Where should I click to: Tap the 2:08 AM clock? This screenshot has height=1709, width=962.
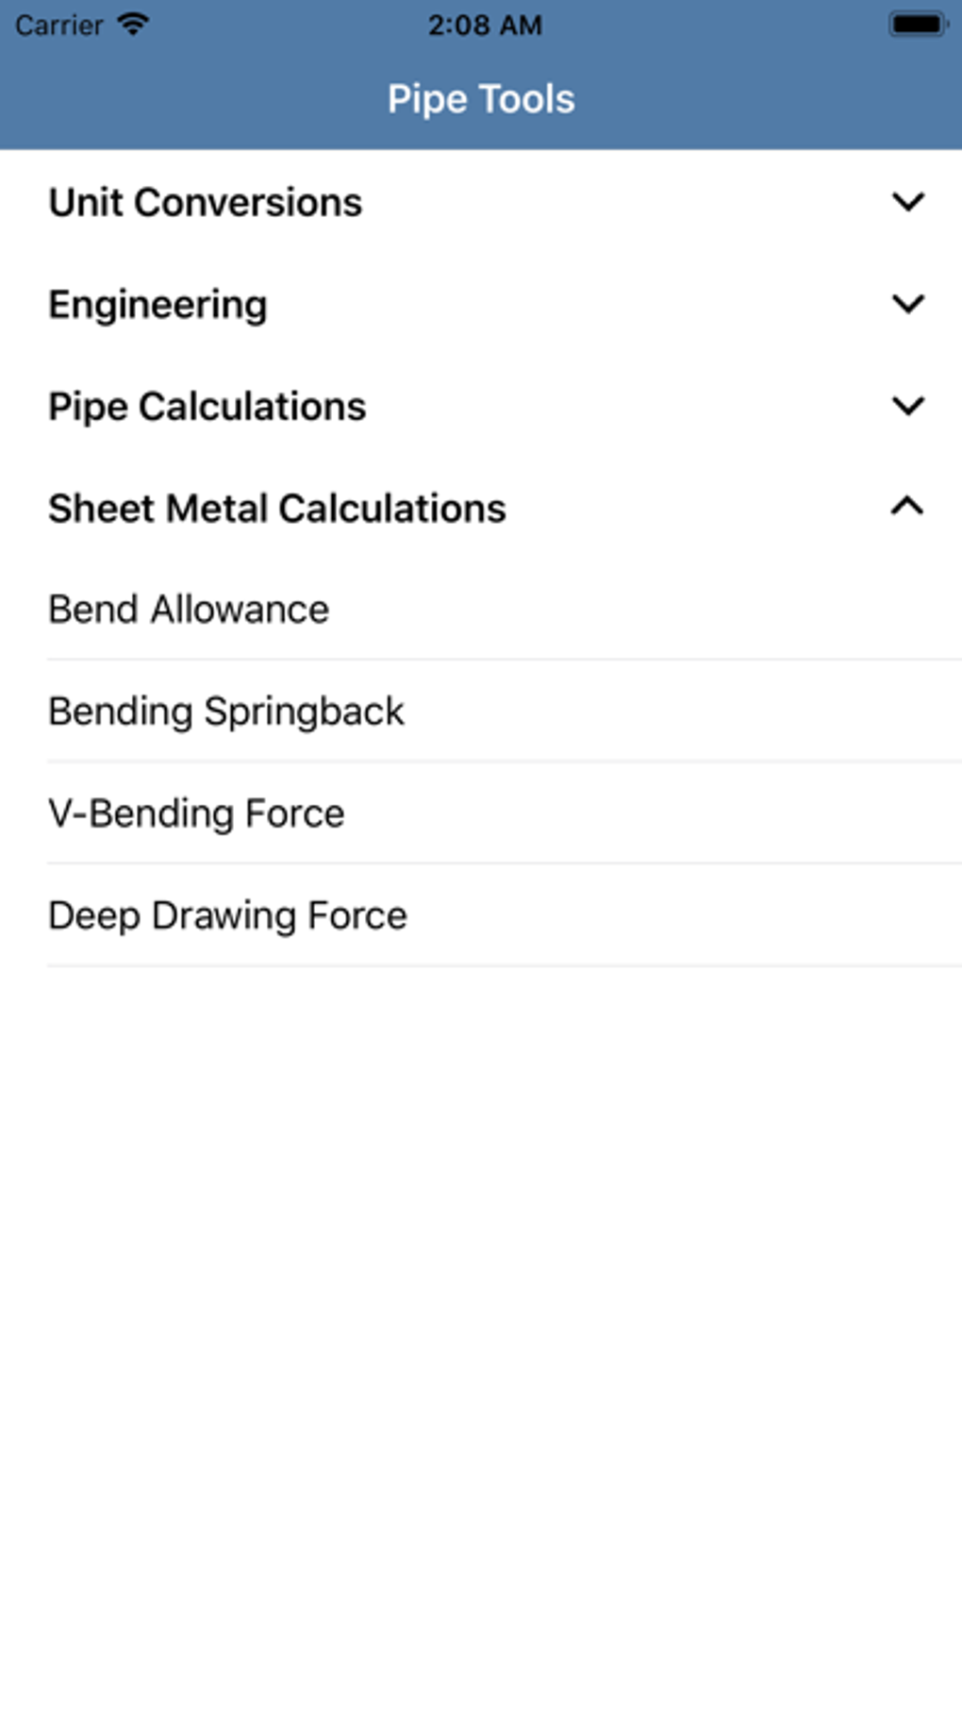(x=485, y=25)
